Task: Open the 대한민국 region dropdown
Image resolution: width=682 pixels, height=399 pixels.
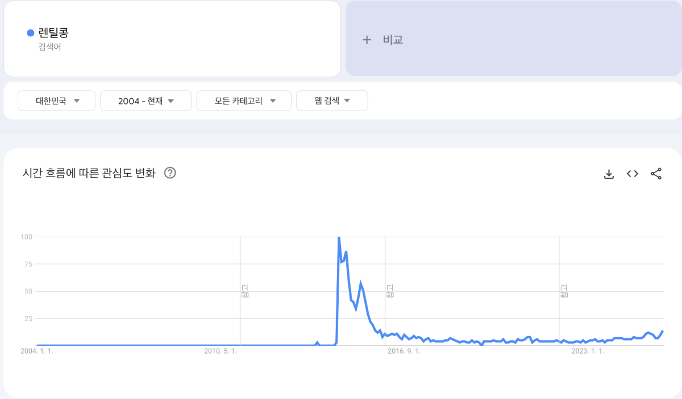Action: [57, 101]
